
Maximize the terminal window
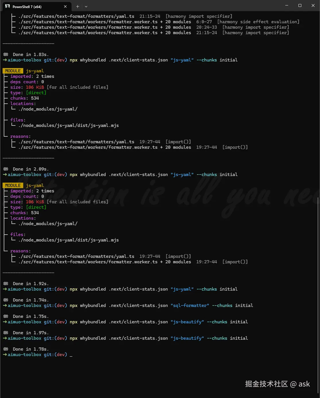pyautogui.click(x=300, y=5)
